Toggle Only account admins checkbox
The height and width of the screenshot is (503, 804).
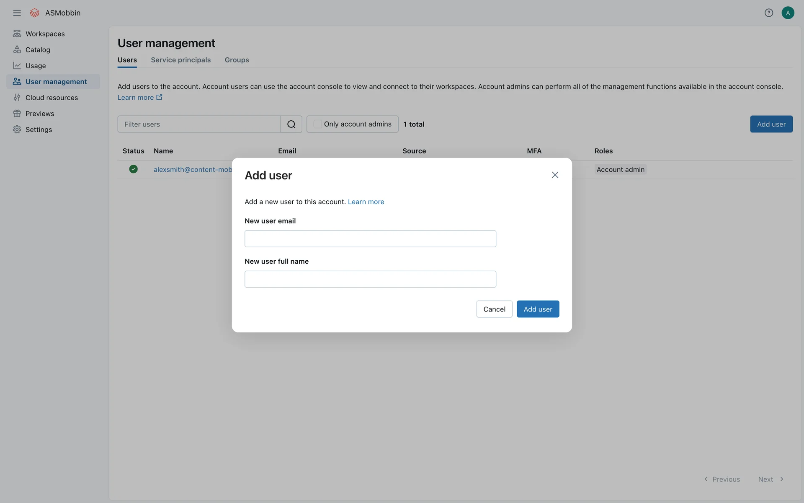pyautogui.click(x=318, y=124)
